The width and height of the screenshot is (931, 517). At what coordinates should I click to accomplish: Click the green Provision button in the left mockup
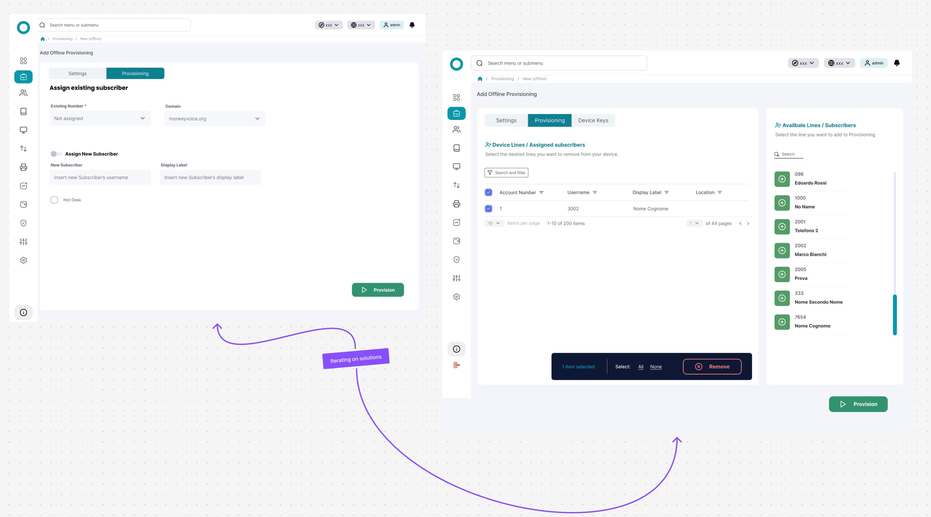tap(378, 290)
